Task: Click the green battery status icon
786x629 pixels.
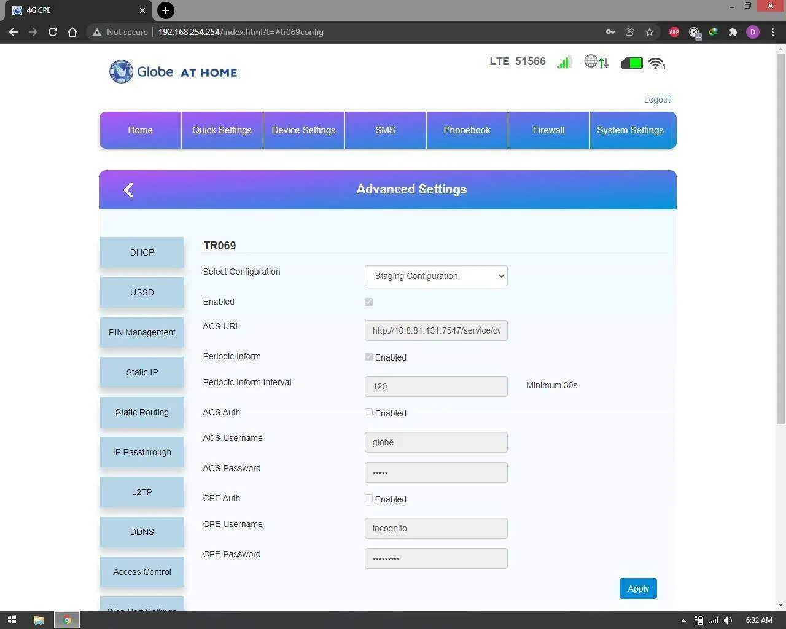Action: pyautogui.click(x=632, y=63)
